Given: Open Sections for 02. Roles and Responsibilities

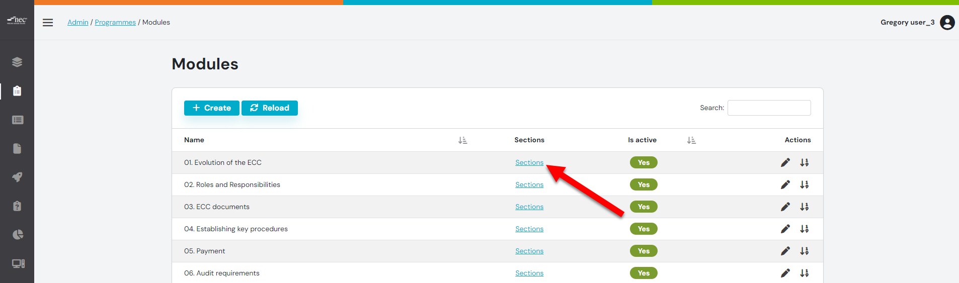Looking at the screenshot, I should pyautogui.click(x=529, y=184).
